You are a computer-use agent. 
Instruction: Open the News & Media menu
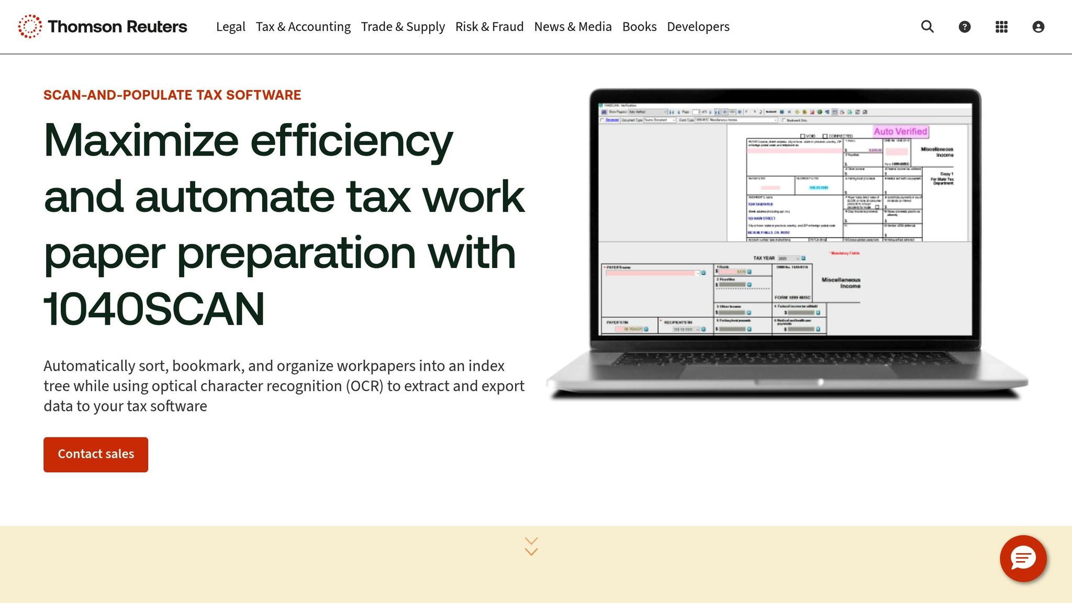point(573,27)
